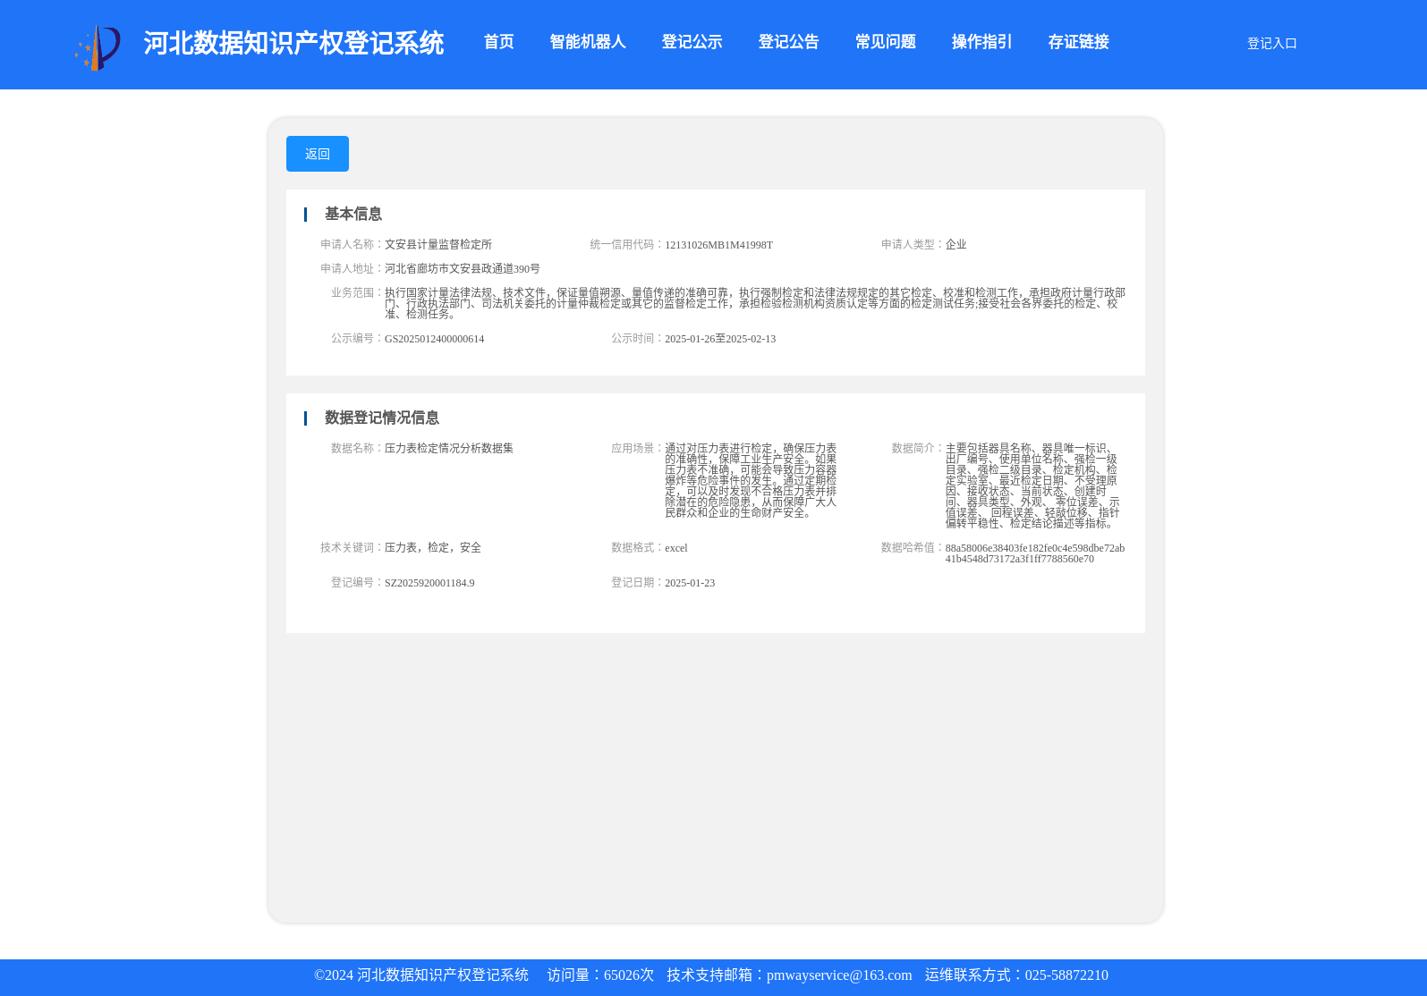
Task: Select the 数据登记情况信息 section heading
Action: (382, 418)
